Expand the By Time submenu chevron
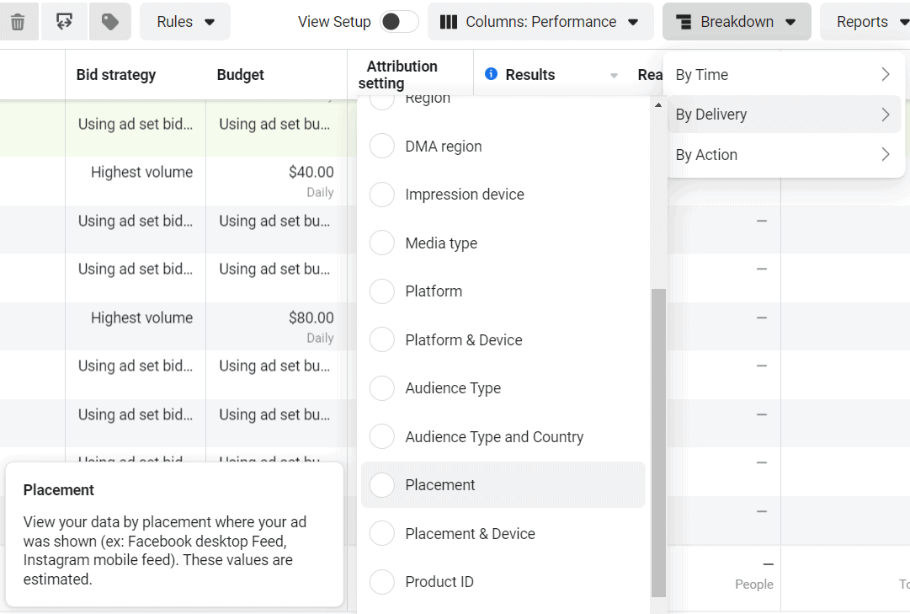 886,74
